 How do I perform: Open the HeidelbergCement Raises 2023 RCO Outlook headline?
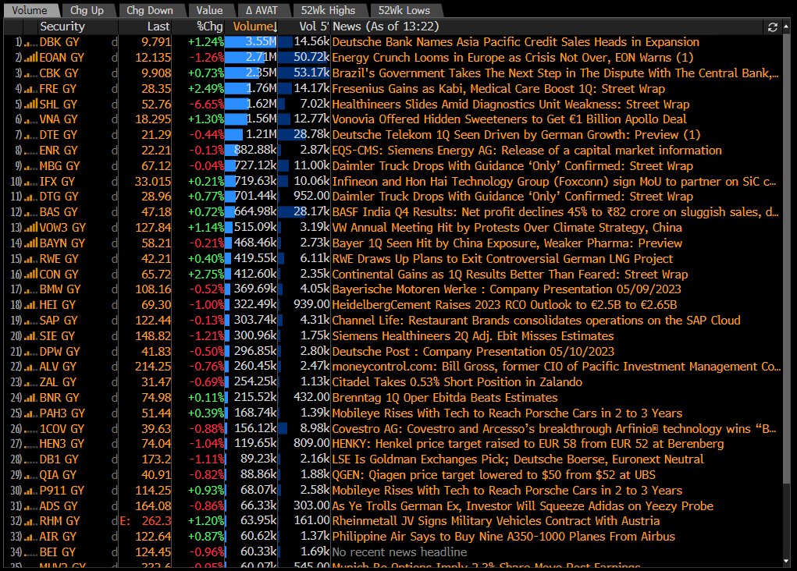click(505, 305)
